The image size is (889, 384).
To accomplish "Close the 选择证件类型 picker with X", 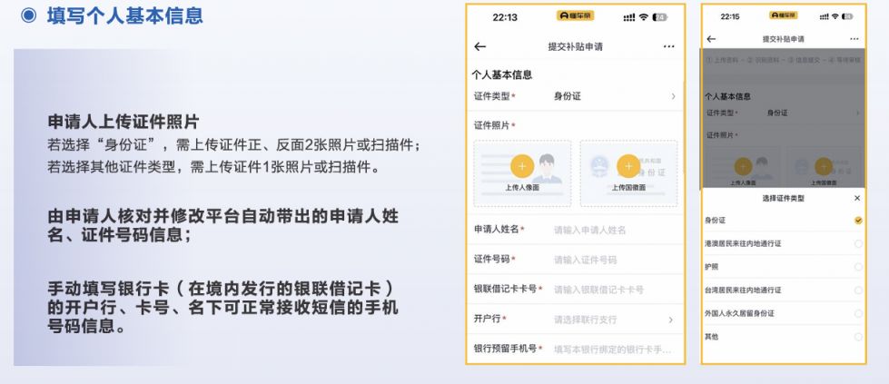I will [x=857, y=198].
